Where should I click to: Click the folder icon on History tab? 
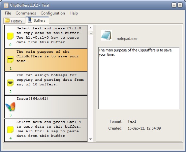(7, 20)
